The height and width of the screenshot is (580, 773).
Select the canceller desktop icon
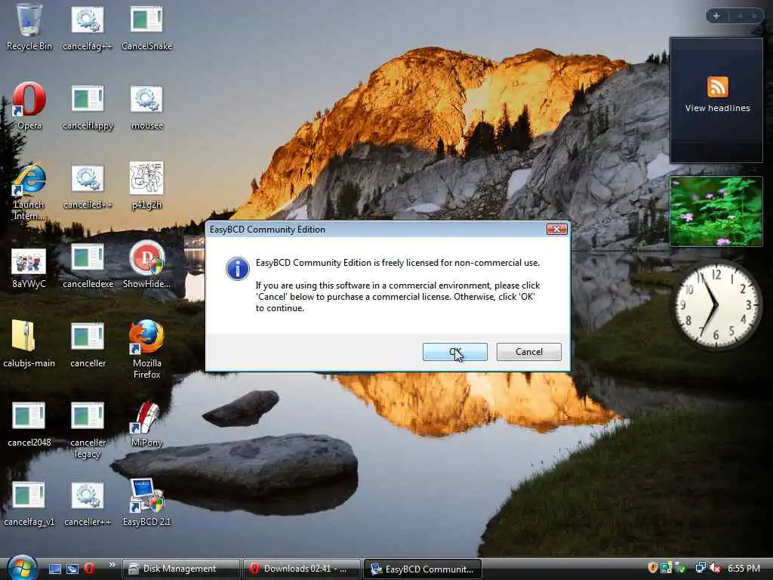click(88, 344)
